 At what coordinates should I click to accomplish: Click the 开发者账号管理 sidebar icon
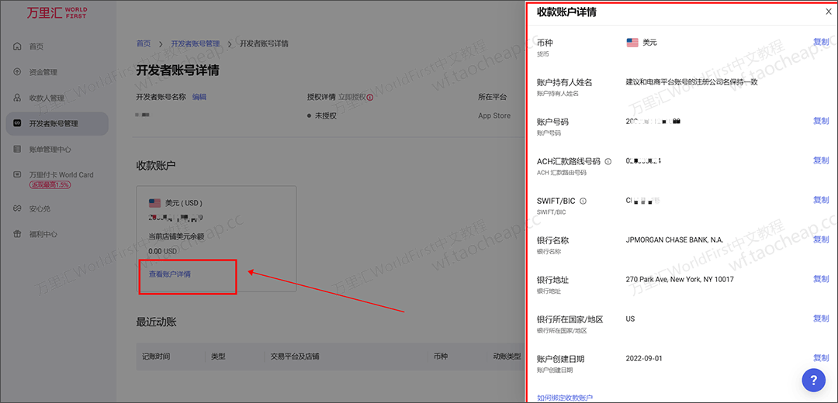tap(17, 123)
